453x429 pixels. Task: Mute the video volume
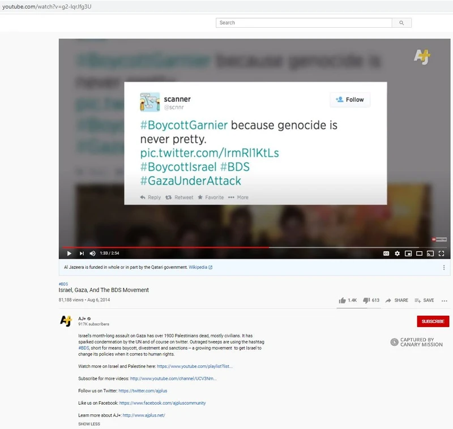pyautogui.click(x=92, y=254)
